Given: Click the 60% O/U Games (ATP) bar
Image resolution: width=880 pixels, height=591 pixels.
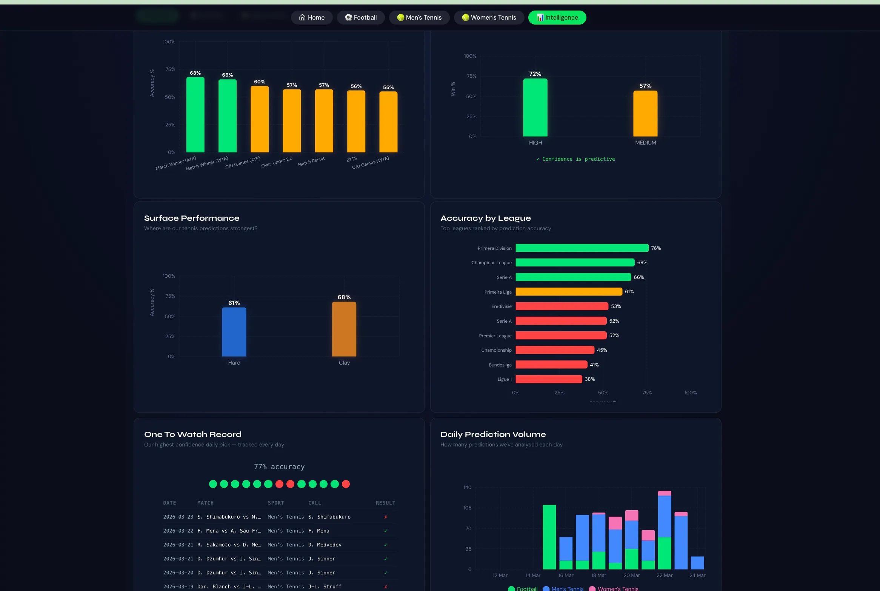Looking at the screenshot, I should click(x=260, y=119).
